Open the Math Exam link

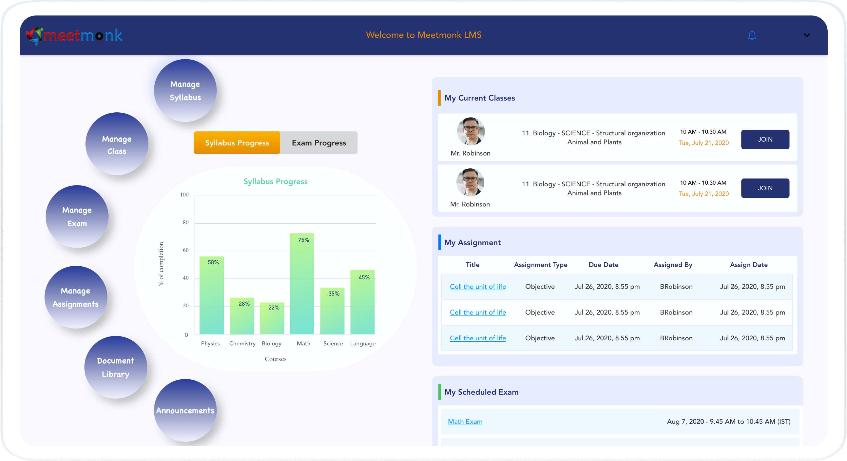[465, 421]
